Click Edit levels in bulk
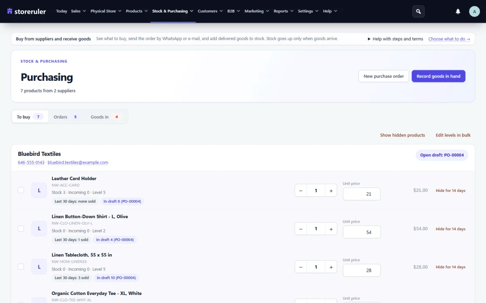Viewport: 486px width, 303px height. (453, 135)
